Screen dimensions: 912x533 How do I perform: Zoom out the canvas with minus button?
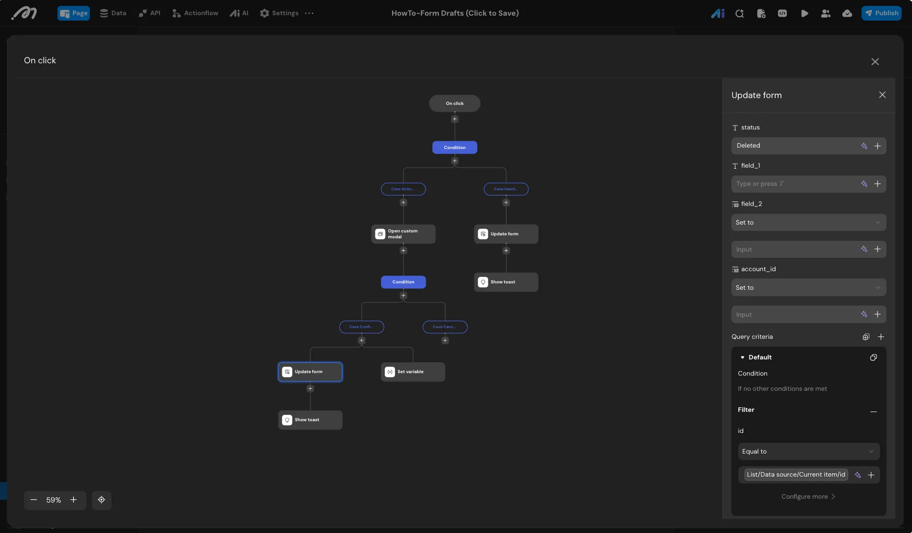(34, 500)
